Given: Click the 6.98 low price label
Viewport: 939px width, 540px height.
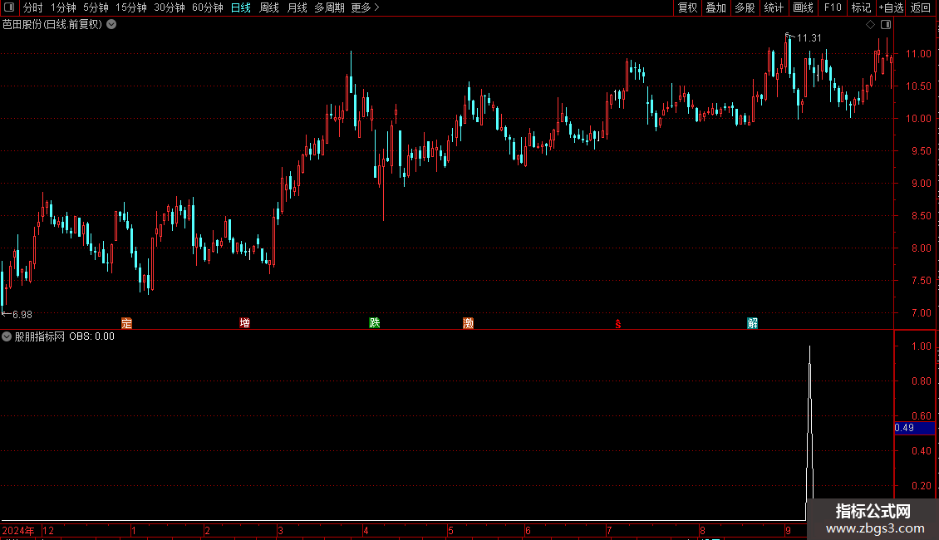Looking at the screenshot, I should click(22, 315).
